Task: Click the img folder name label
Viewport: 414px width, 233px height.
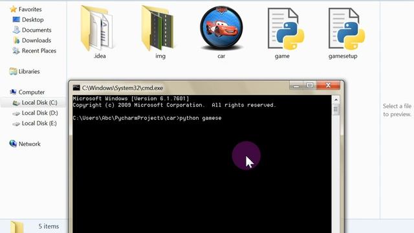Action: click(x=160, y=56)
